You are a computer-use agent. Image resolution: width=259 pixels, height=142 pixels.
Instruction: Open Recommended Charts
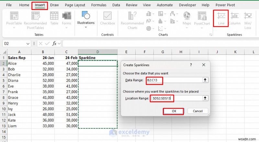132,20
